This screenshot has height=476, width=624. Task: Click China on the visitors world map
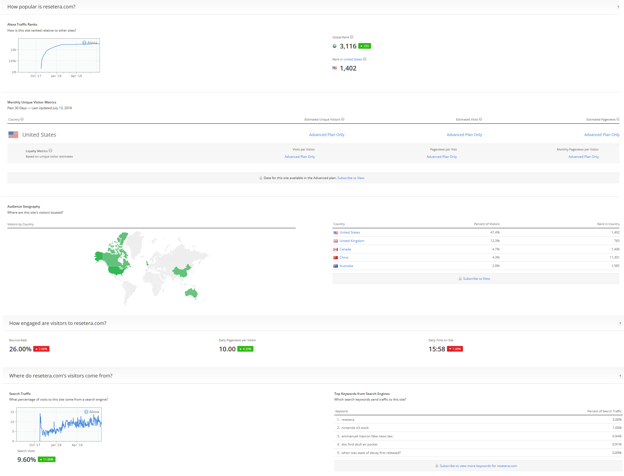[181, 271]
